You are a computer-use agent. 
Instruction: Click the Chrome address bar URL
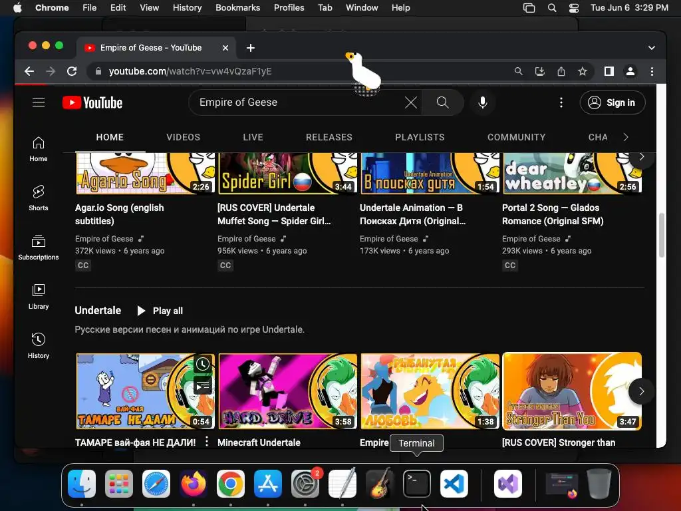[x=190, y=71]
